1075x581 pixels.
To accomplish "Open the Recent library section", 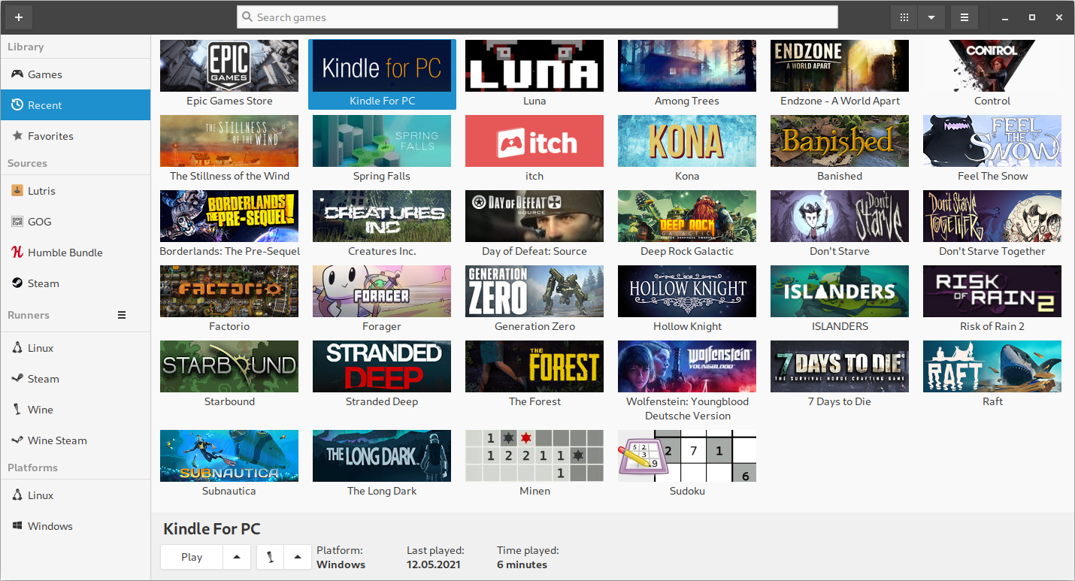I will [75, 105].
